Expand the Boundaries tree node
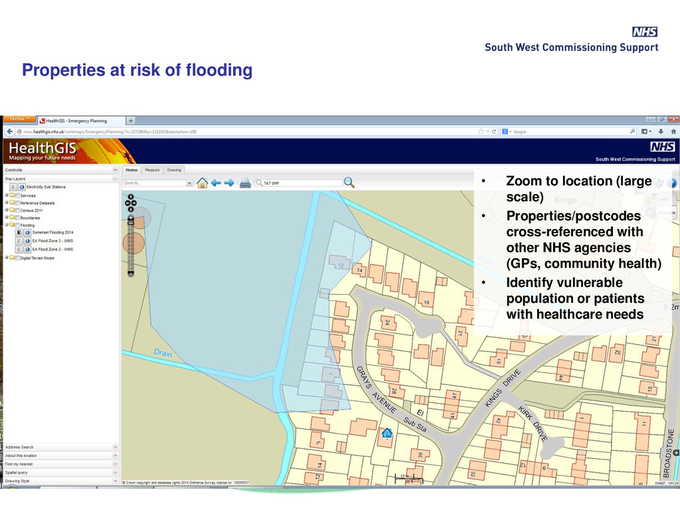 [x=7, y=217]
